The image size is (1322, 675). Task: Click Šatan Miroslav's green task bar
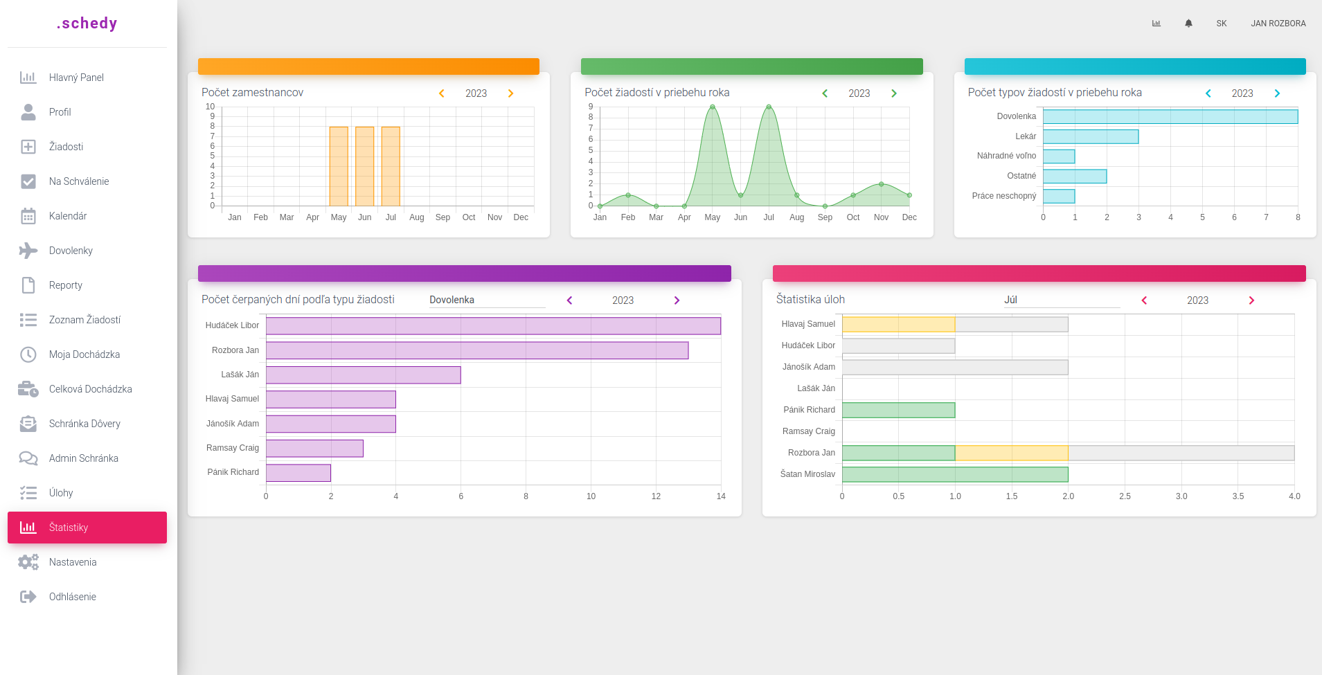(955, 474)
